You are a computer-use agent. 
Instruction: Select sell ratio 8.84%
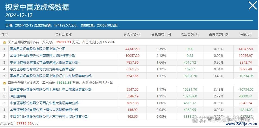pyautogui.click(x=108, y=83)
